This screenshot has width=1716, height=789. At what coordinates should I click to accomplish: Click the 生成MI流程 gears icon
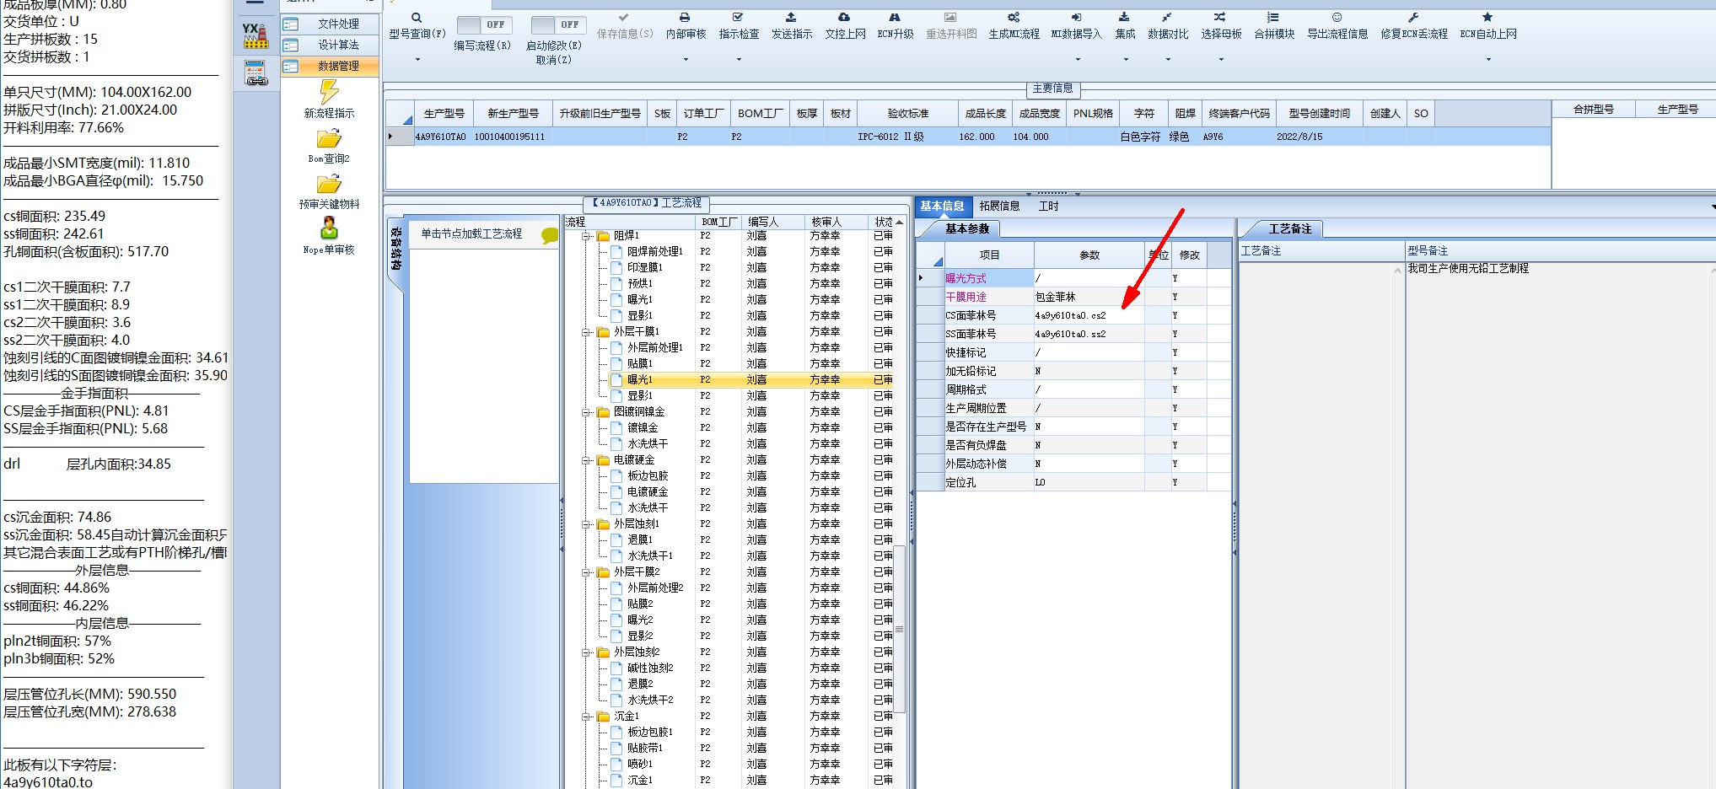point(1014,18)
